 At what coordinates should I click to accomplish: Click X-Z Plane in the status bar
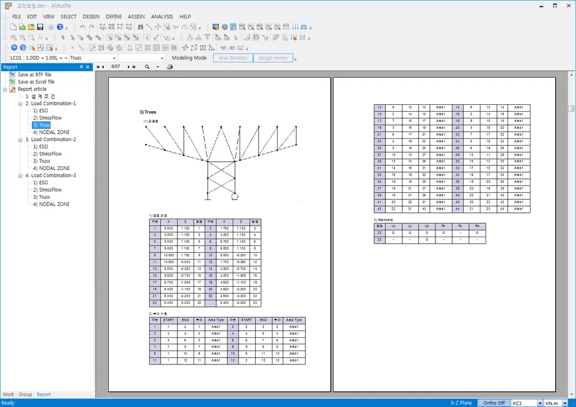(461, 403)
